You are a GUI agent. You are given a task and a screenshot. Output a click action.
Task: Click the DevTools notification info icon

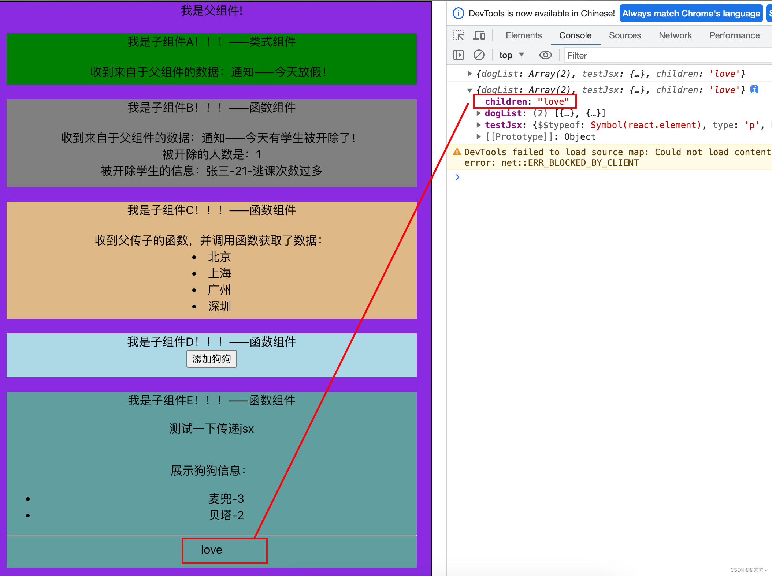tap(458, 14)
